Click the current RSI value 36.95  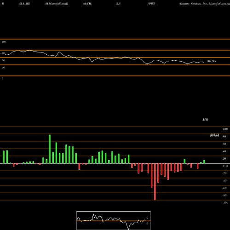(x=212, y=61)
